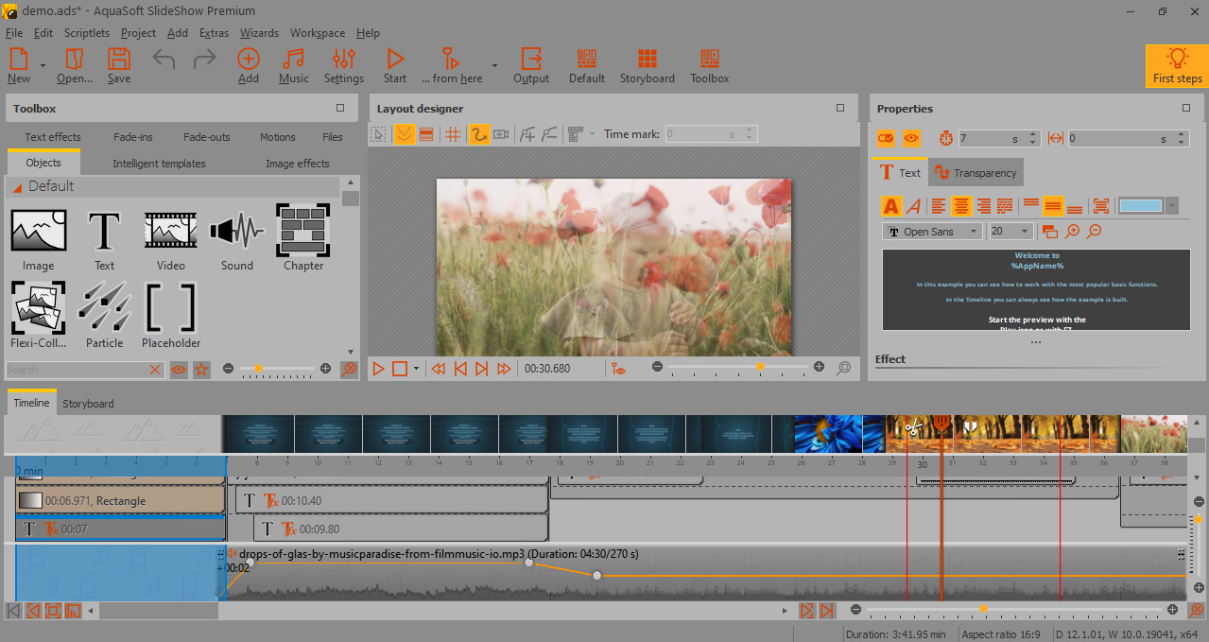Switch to Intelligent templates tab
The height and width of the screenshot is (642, 1209).
[159, 164]
